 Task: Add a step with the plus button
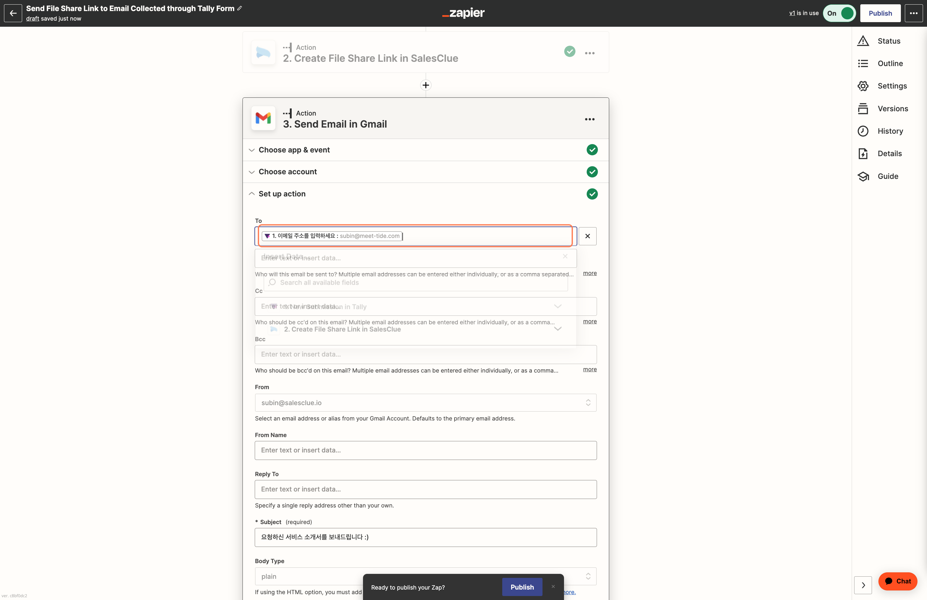point(426,85)
